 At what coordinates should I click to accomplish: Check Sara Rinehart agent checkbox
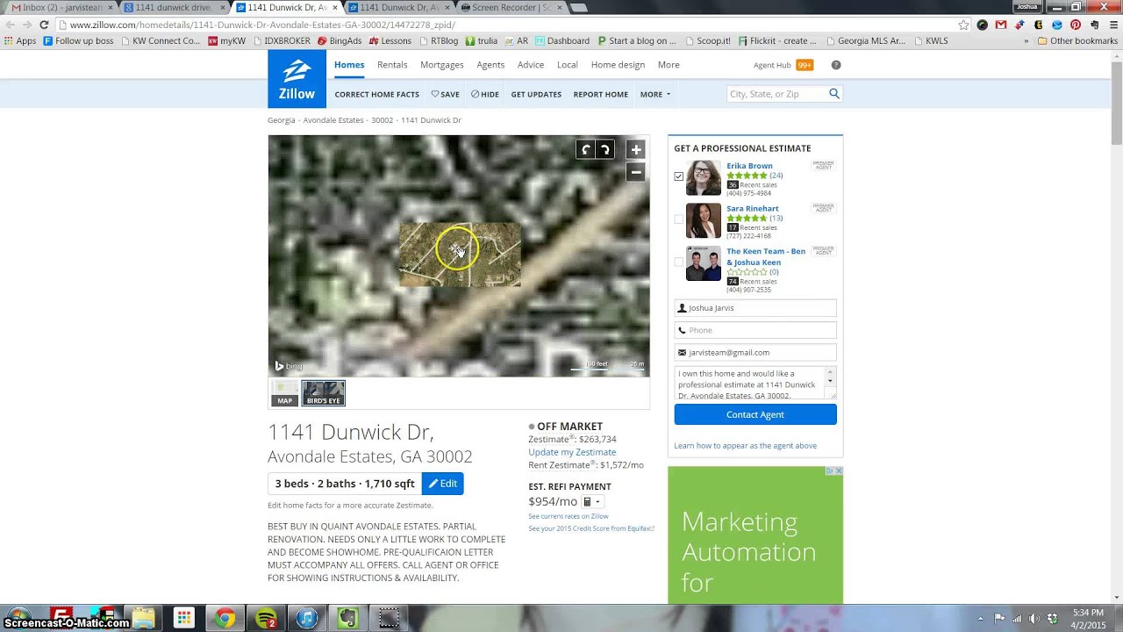coord(678,219)
